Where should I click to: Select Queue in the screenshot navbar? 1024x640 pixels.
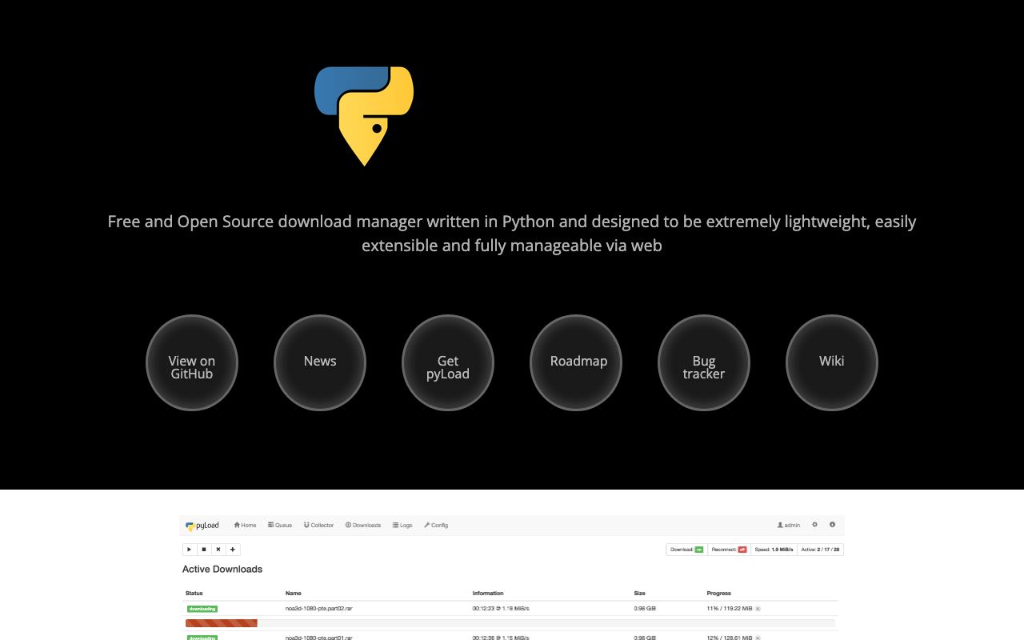coord(280,526)
